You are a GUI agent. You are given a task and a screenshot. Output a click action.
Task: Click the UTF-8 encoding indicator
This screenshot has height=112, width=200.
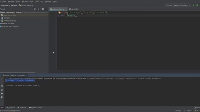tap(197, 111)
